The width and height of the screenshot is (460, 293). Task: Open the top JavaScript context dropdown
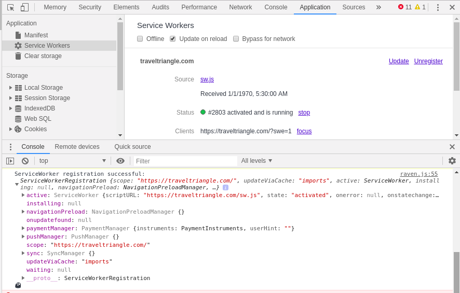(x=73, y=161)
